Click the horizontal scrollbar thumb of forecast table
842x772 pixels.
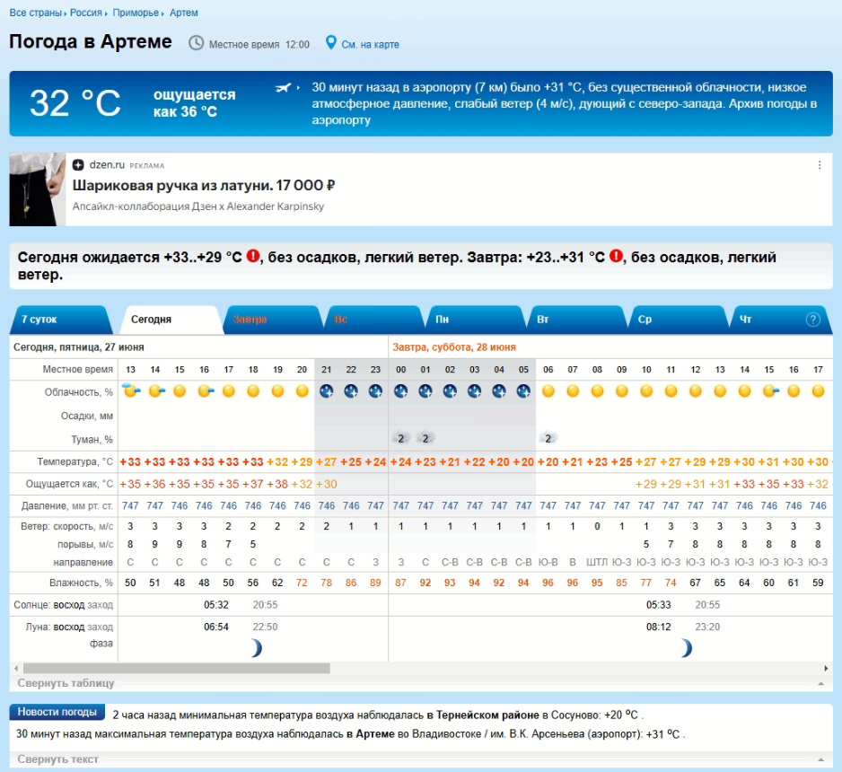click(177, 669)
